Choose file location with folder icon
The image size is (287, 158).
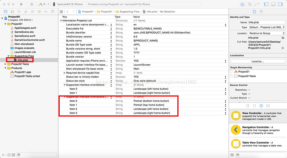[283, 38]
